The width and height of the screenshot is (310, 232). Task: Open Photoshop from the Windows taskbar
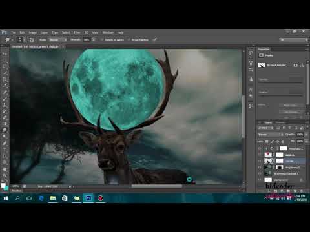[x=88, y=198]
